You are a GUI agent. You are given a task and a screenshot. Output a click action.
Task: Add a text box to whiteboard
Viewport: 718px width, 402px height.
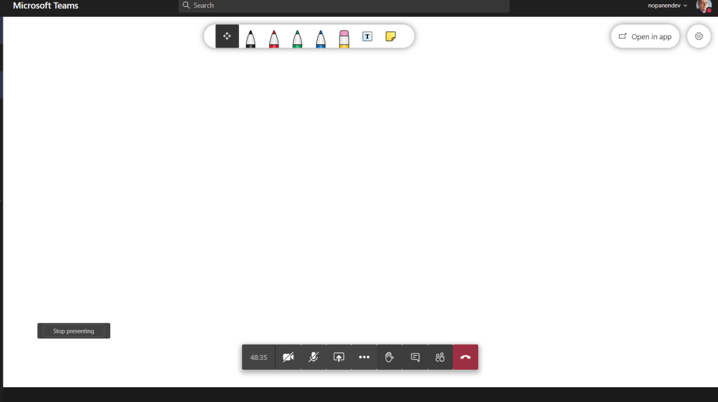367,36
